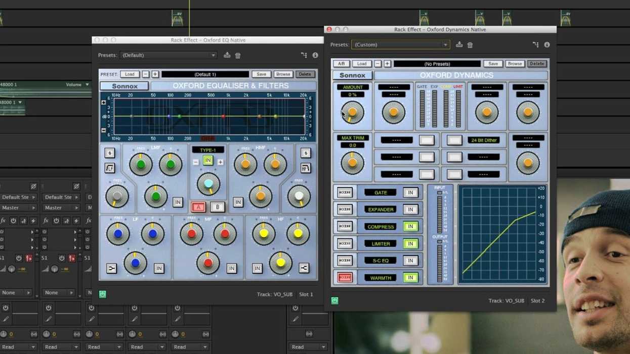Click Browse button in Oxford EQ plugin

point(283,74)
